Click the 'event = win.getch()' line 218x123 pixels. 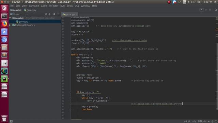tap(88, 78)
